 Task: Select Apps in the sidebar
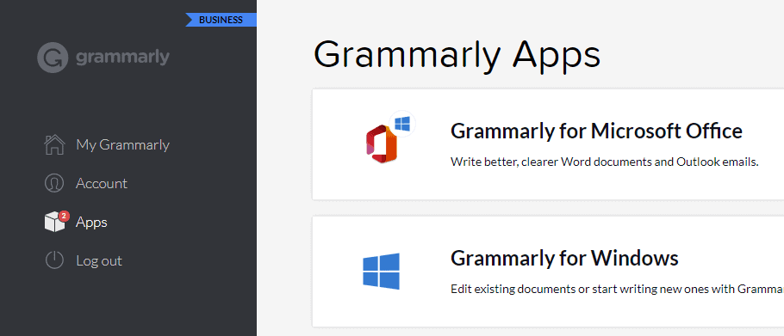coord(91,223)
